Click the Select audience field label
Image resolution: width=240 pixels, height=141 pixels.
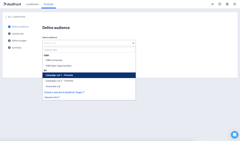[x=50, y=38]
